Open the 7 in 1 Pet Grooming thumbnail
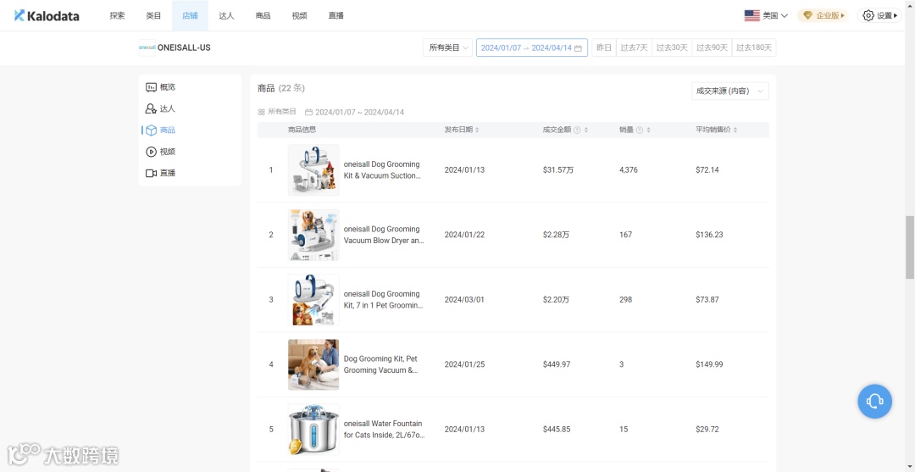Screen dimensions: 915x472 tap(313, 299)
